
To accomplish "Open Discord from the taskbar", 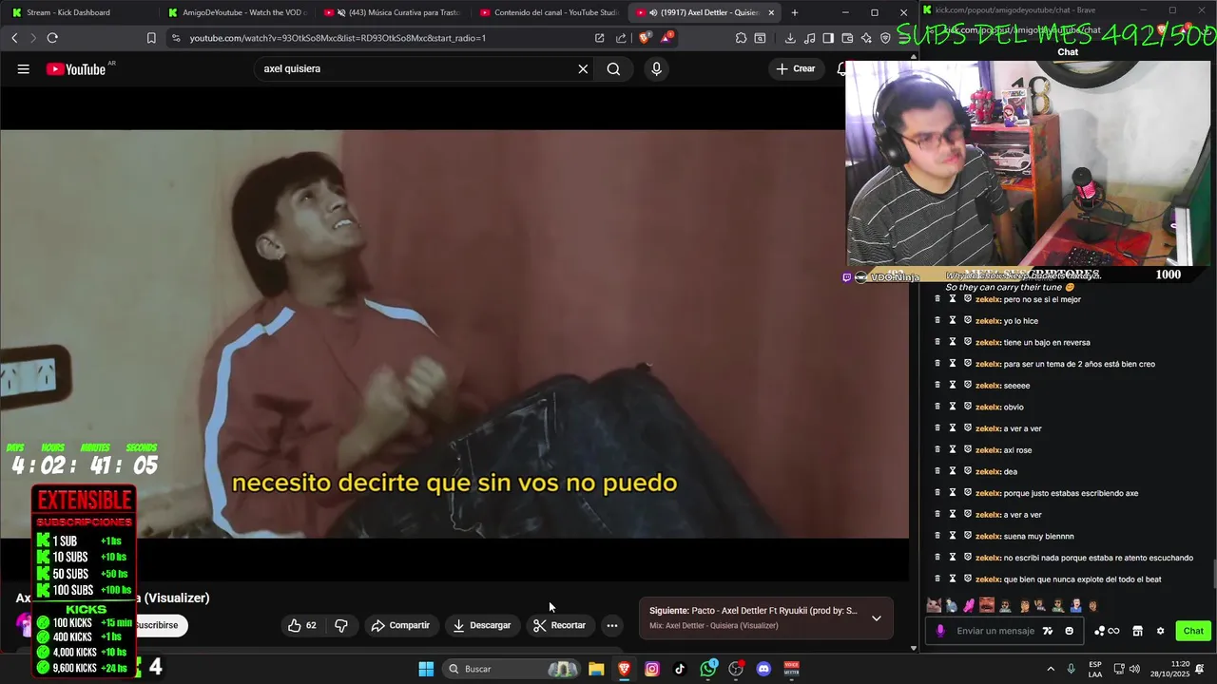I will click(763, 669).
